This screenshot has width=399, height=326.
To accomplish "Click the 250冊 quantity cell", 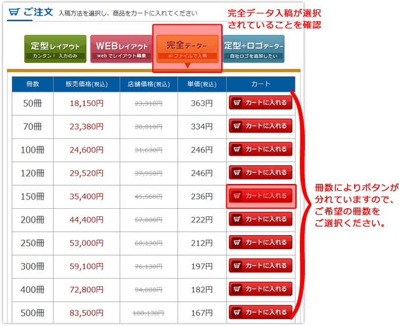I will click(32, 243).
